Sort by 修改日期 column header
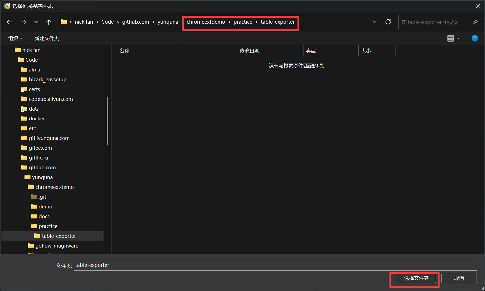This screenshot has height=291, width=485. (249, 51)
